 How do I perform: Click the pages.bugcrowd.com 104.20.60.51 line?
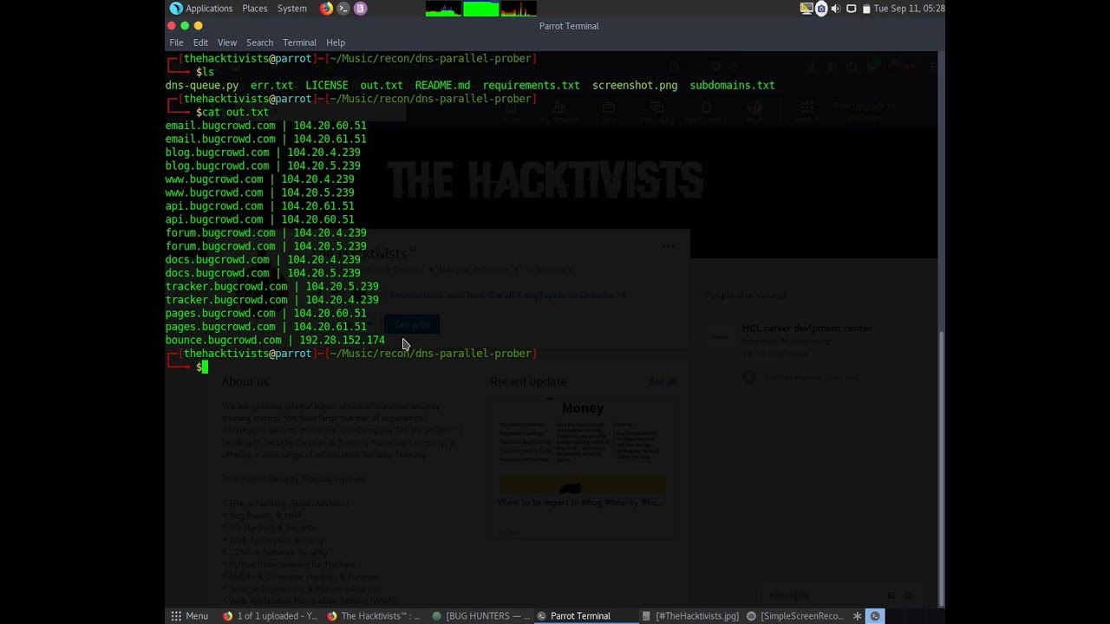click(265, 314)
